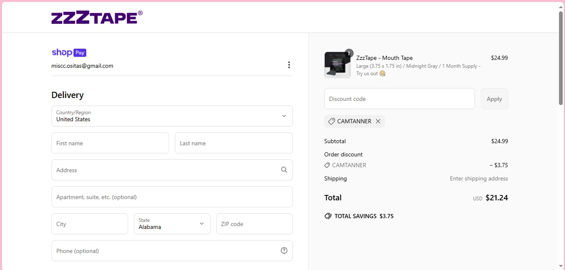This screenshot has height=270, width=565.
Task: Focus the Discount code field
Action: 399,99
